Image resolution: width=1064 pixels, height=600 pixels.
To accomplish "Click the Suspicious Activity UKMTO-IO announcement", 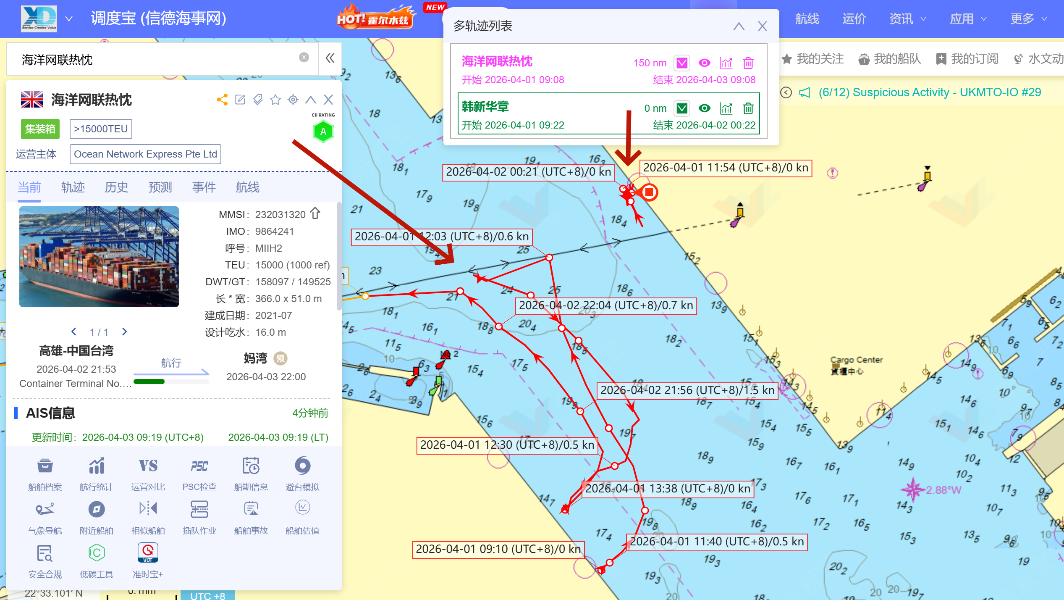I will pos(929,92).
